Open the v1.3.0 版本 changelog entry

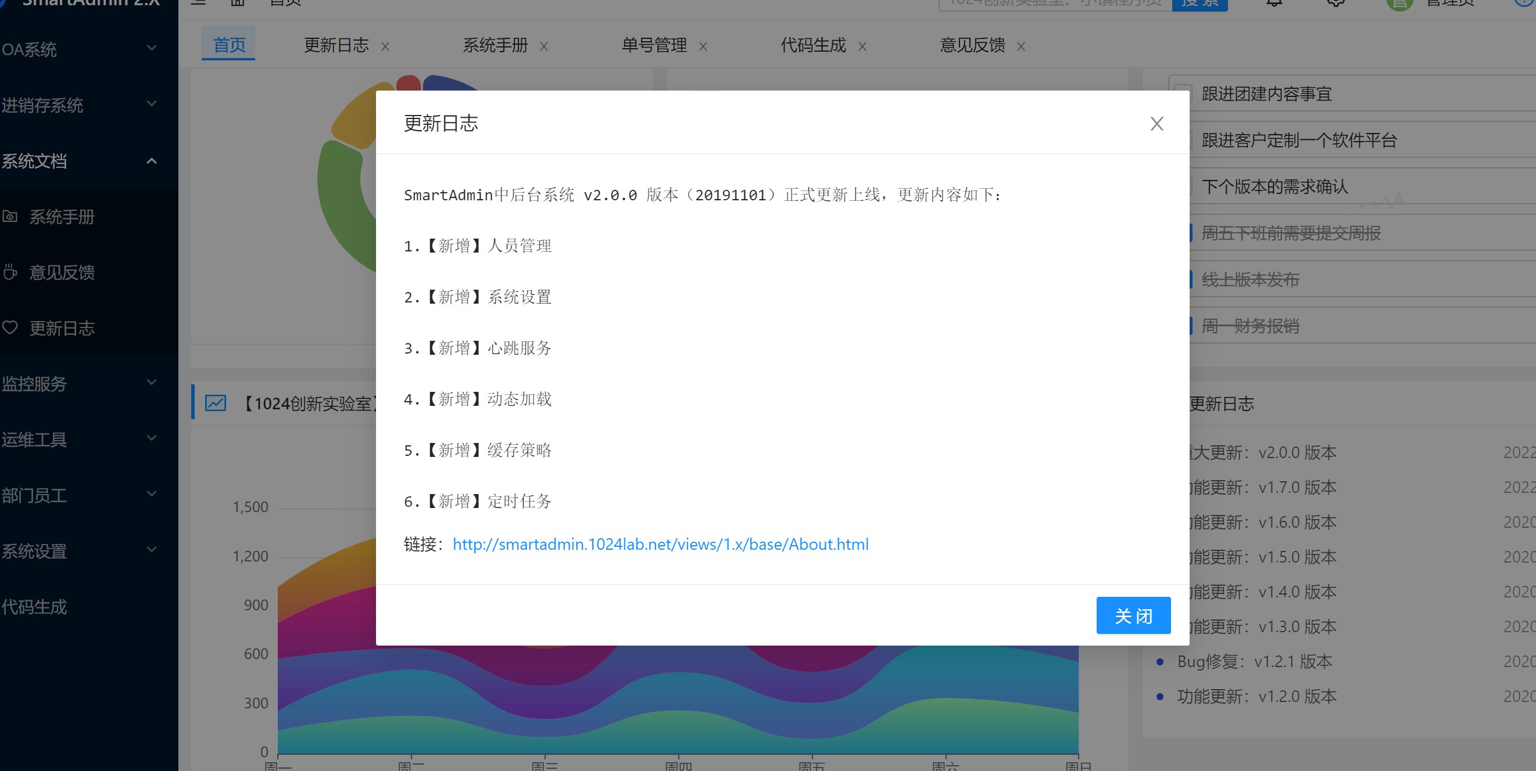1263,627
